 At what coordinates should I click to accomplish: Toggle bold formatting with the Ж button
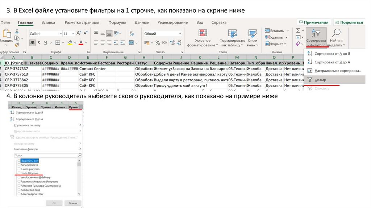[x=33, y=43]
